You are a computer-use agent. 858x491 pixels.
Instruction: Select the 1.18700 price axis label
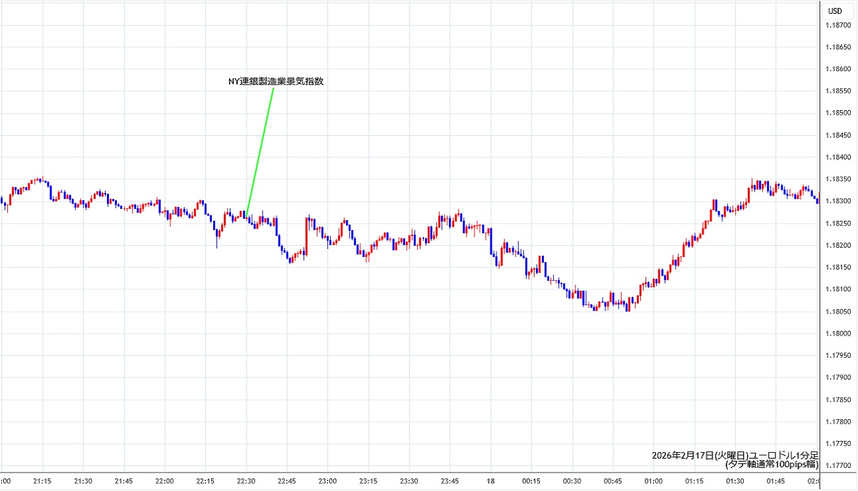click(837, 25)
